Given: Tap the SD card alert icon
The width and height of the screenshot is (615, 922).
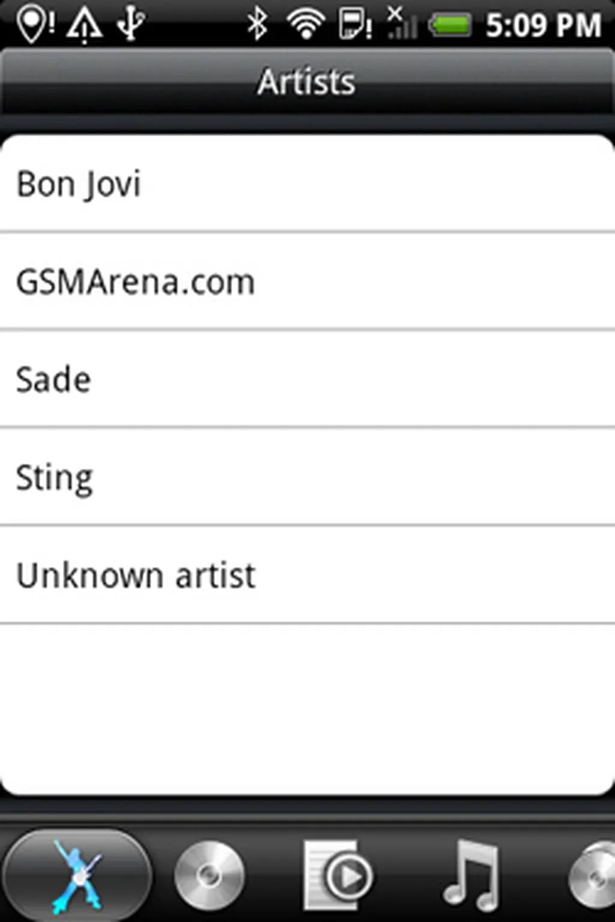Looking at the screenshot, I should [x=354, y=24].
